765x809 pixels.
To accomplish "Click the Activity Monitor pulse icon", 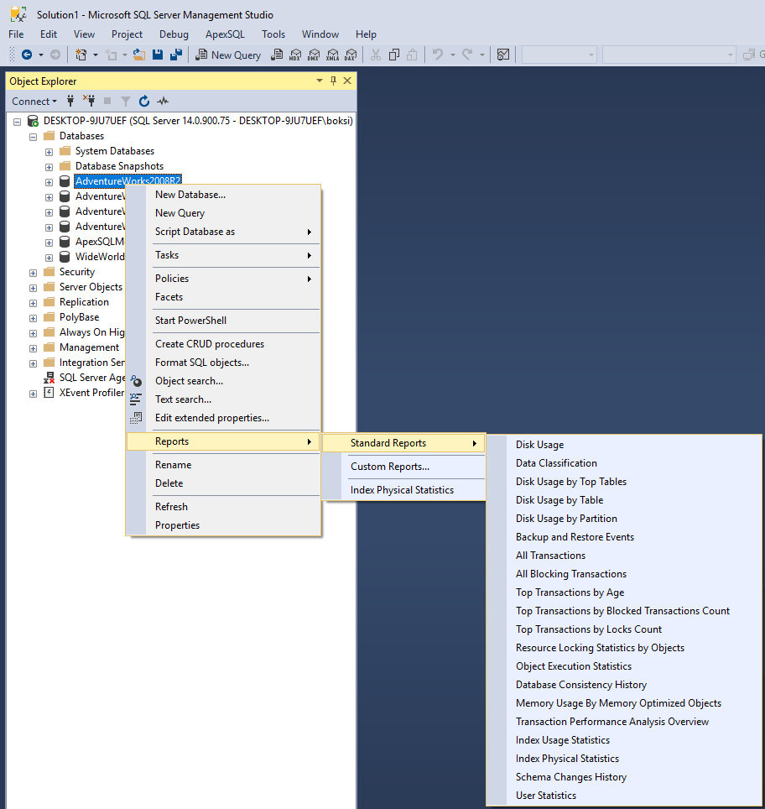I will (163, 101).
